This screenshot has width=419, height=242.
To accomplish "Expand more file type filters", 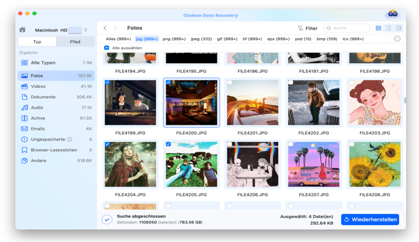I will click(397, 39).
